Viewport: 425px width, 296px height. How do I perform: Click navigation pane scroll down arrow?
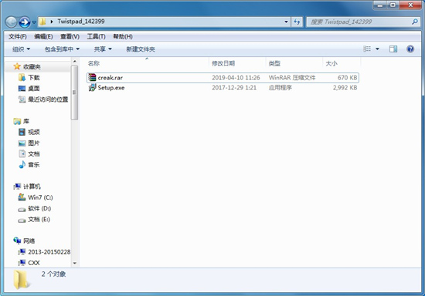tap(75, 263)
